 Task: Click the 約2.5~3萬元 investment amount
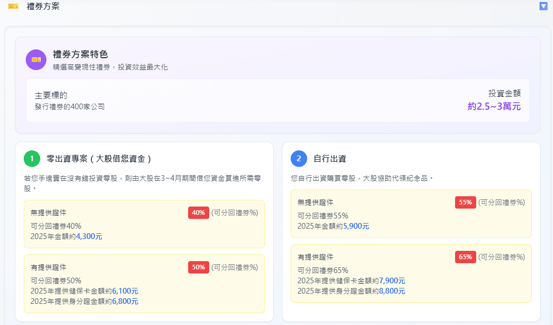point(494,107)
